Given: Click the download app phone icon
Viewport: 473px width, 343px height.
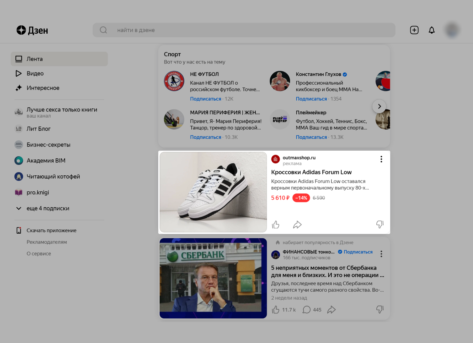Looking at the screenshot, I should click(x=19, y=231).
